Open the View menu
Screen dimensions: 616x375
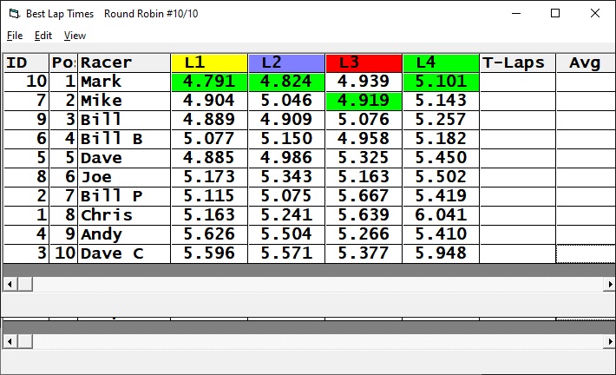click(x=75, y=36)
